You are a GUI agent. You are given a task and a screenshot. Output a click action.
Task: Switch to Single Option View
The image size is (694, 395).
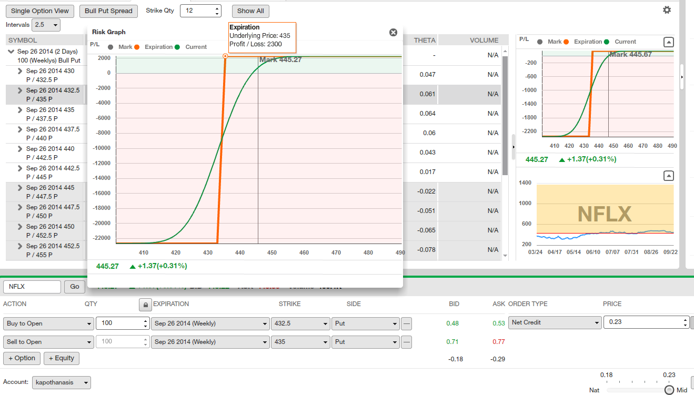(x=39, y=11)
